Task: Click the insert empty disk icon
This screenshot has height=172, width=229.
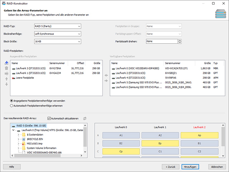Action: [6, 73]
